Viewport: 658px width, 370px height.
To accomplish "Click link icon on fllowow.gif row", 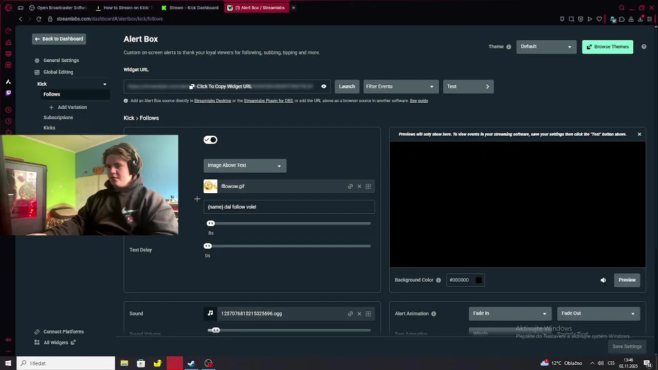I will click(x=351, y=187).
